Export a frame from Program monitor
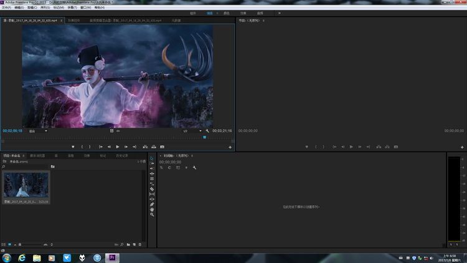Screen dimensions: 467x263 click(396, 146)
